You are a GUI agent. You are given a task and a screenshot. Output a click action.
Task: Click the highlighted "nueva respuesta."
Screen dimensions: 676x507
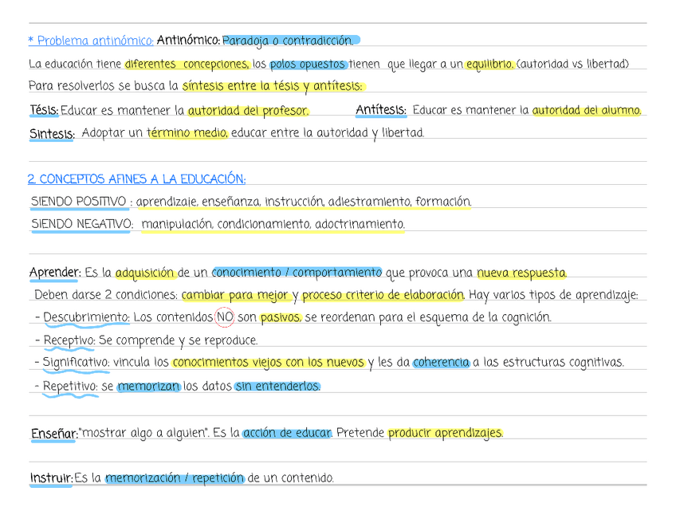coord(521,273)
